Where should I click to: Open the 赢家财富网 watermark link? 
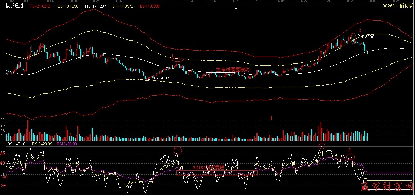(386, 188)
